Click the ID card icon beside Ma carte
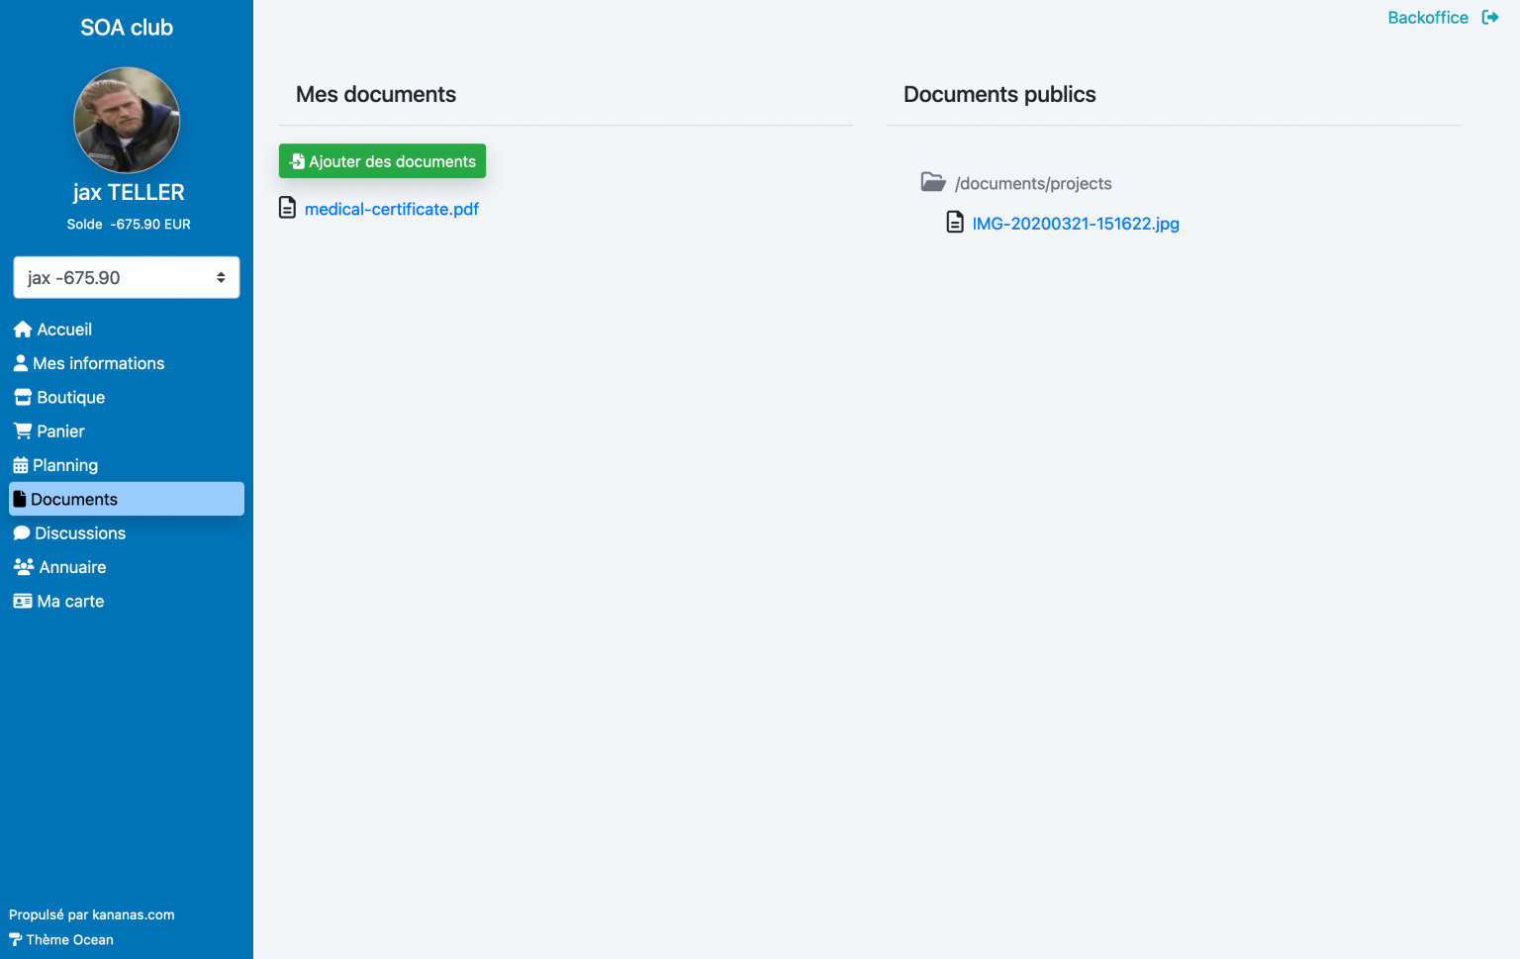1520x959 pixels. 22,601
